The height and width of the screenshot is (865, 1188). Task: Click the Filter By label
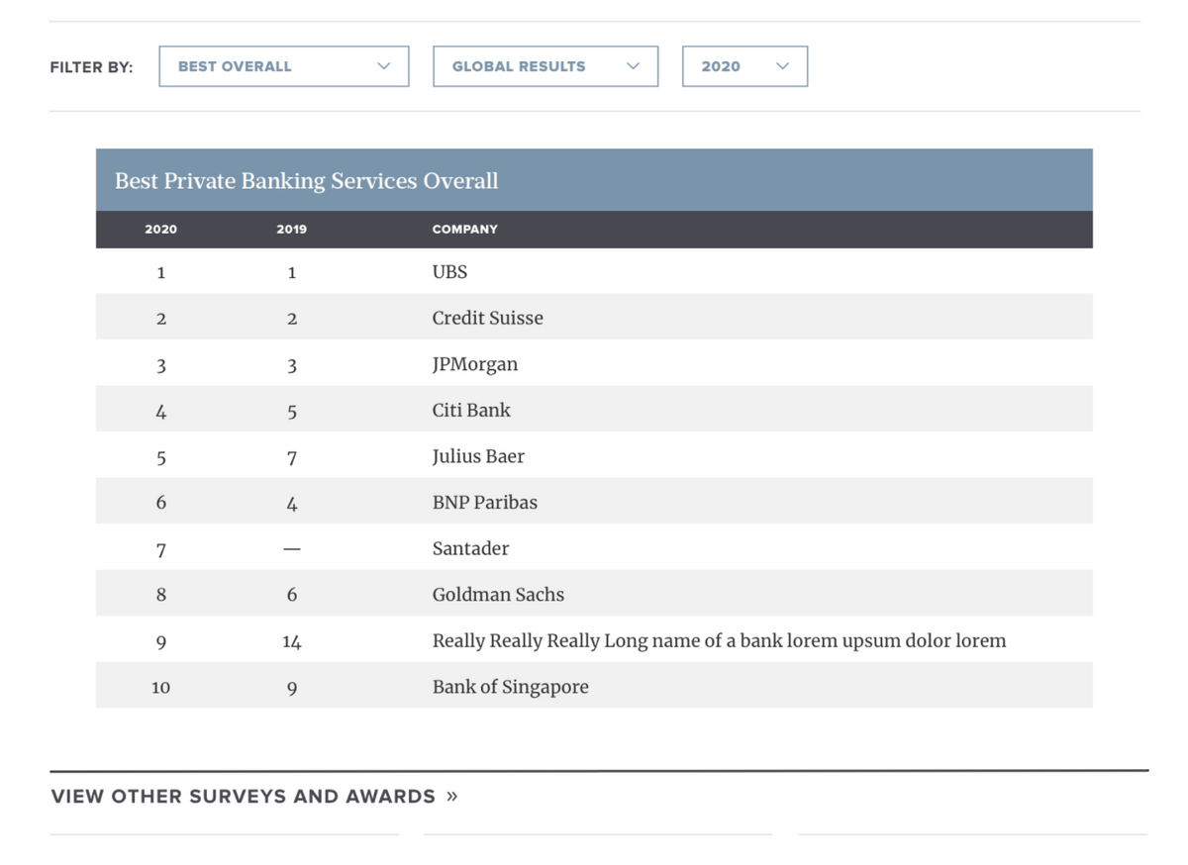click(91, 67)
